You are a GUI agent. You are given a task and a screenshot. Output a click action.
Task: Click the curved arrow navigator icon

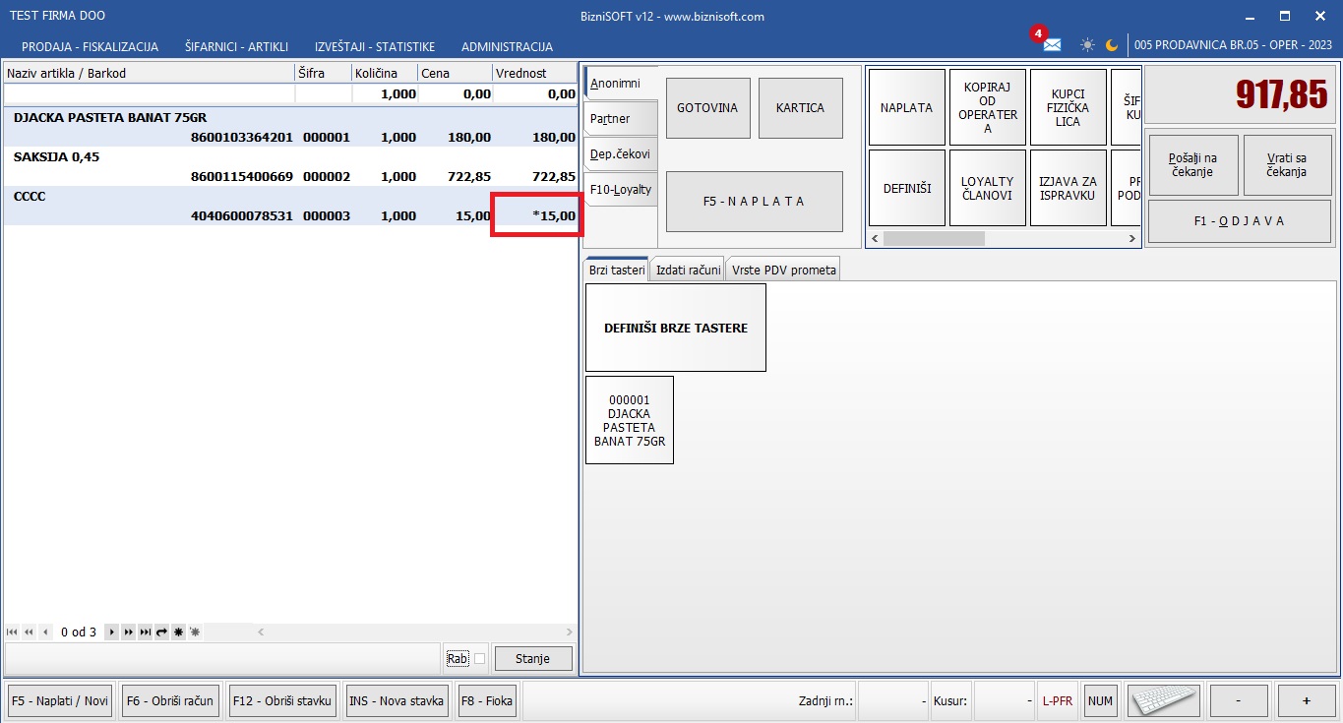click(161, 632)
